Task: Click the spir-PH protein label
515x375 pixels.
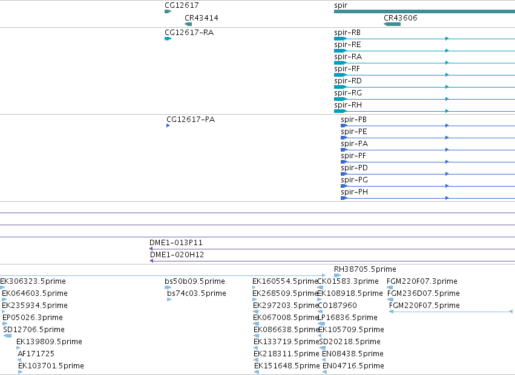Action: click(355, 192)
